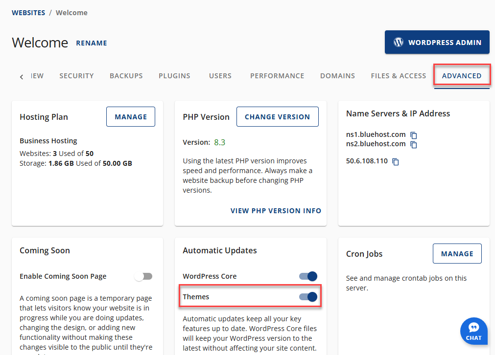Open View PHP Version Info
The width and height of the screenshot is (495, 355).
[276, 211]
